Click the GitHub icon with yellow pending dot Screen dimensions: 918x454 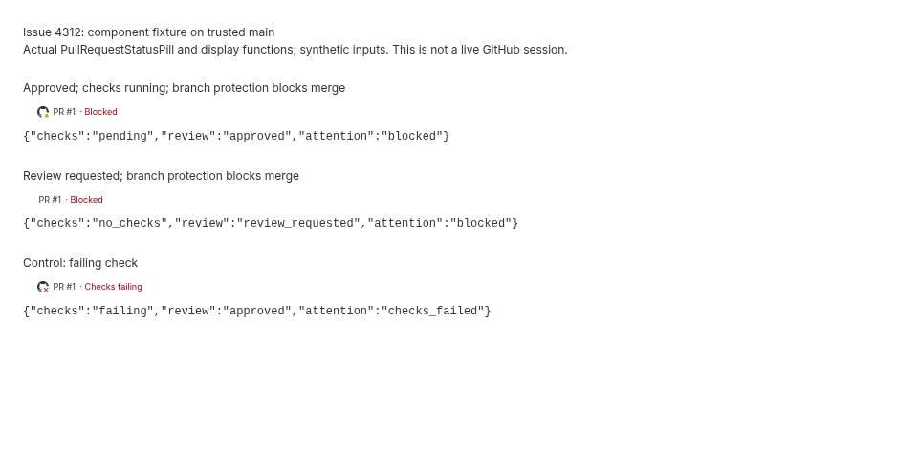point(43,112)
